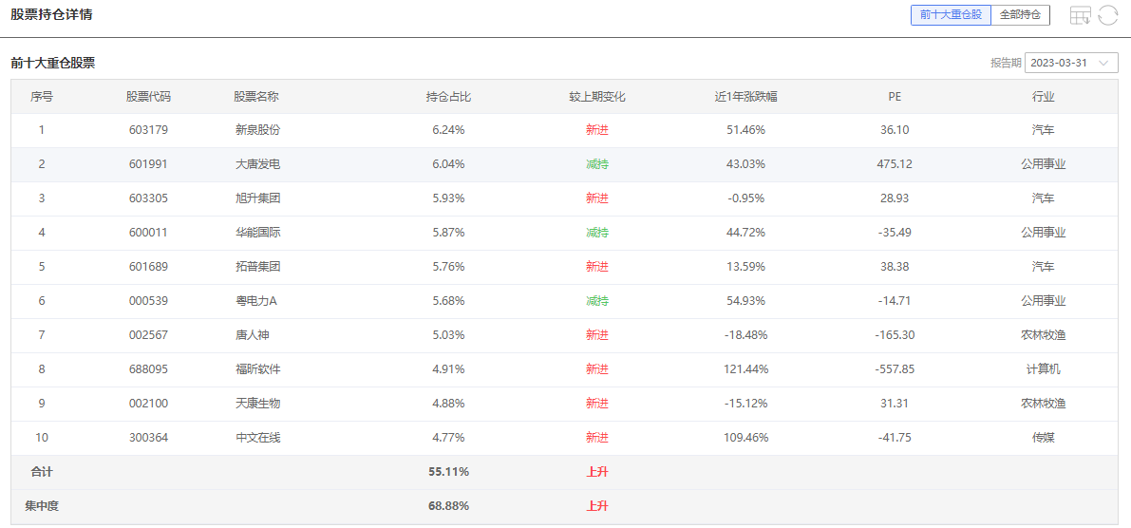The height and width of the screenshot is (528, 1131).
Task: Open stock 旭升集团
Action: (257, 198)
